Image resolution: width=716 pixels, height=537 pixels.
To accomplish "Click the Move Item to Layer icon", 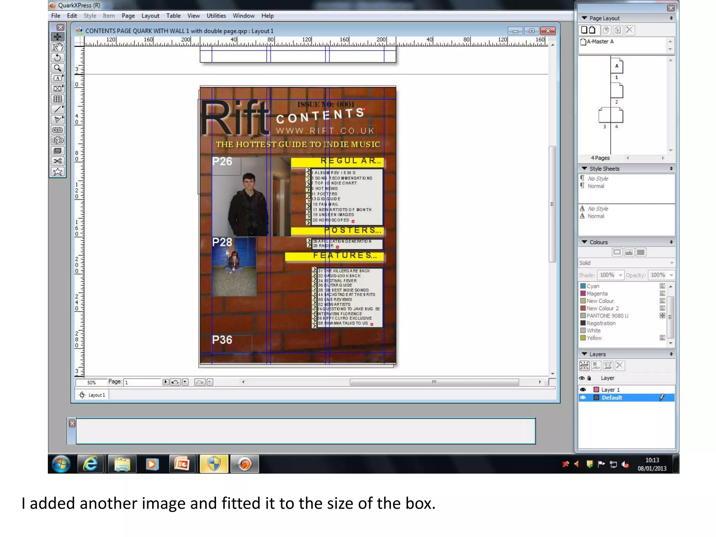I will [596, 366].
